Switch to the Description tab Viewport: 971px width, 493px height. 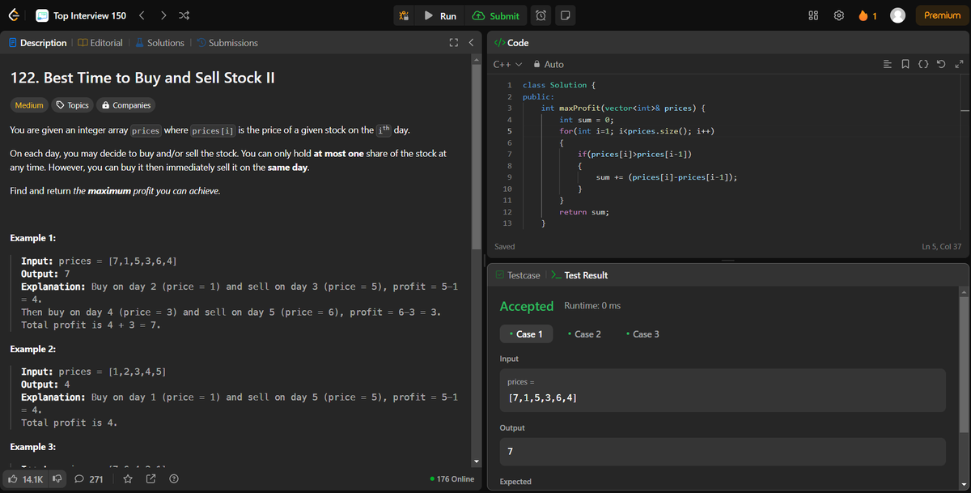coord(38,43)
